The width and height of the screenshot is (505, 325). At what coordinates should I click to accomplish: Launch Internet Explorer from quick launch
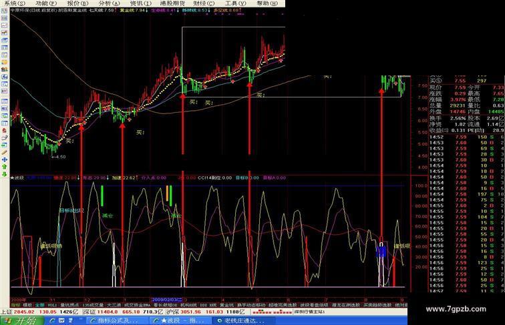53,320
